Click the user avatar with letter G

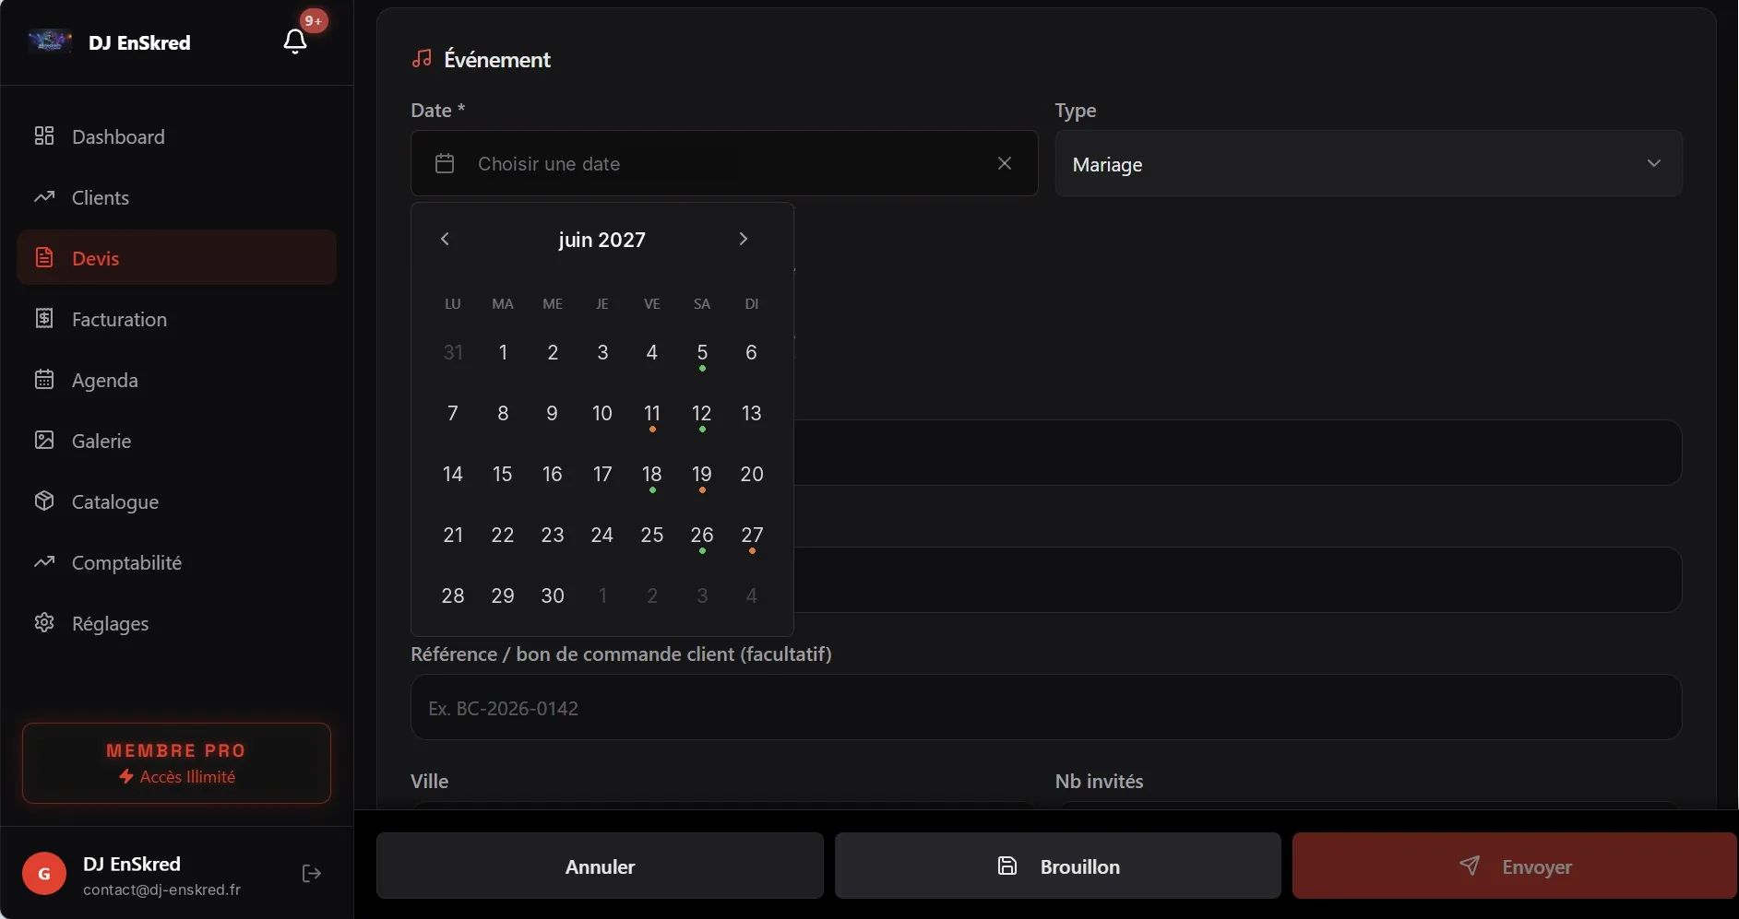pos(44,874)
